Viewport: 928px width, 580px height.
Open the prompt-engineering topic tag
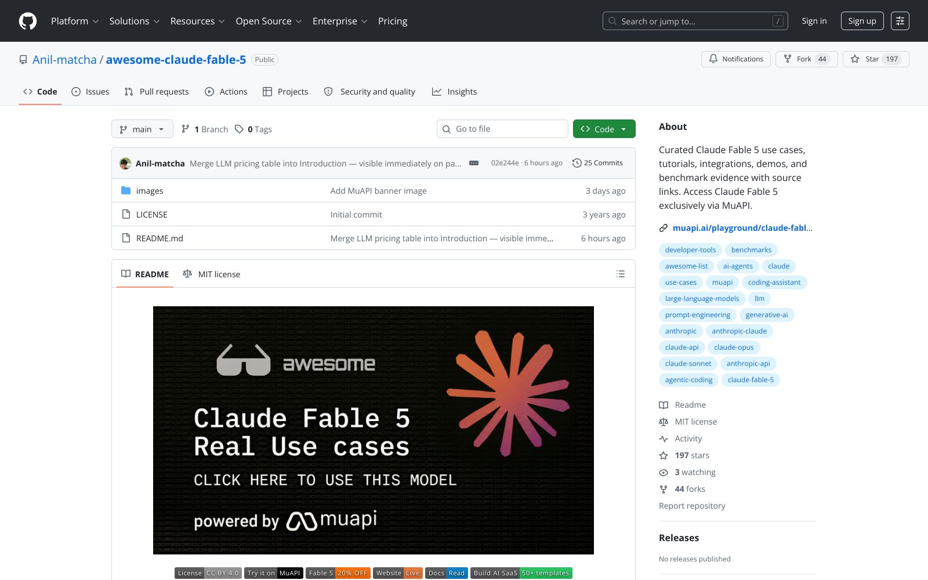click(698, 315)
